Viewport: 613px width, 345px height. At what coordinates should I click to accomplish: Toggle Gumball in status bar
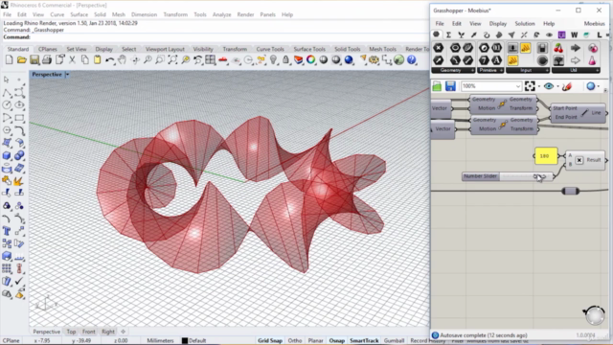click(394, 341)
